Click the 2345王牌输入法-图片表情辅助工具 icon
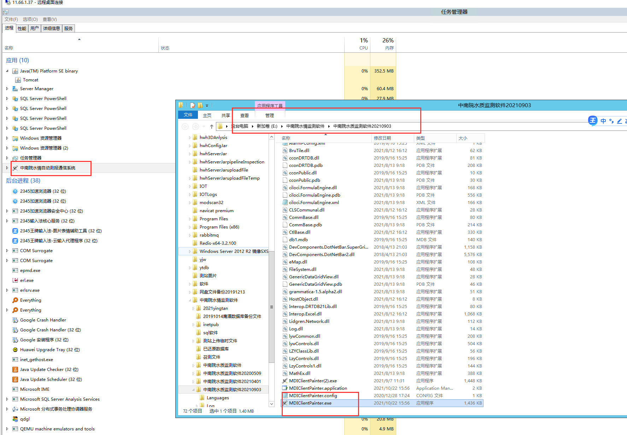 [15, 231]
